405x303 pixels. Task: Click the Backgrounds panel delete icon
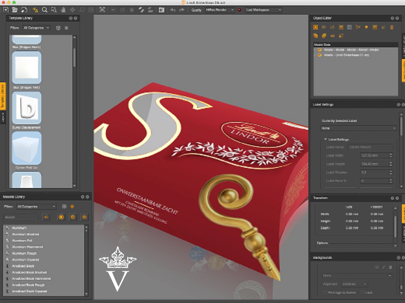pos(390,267)
